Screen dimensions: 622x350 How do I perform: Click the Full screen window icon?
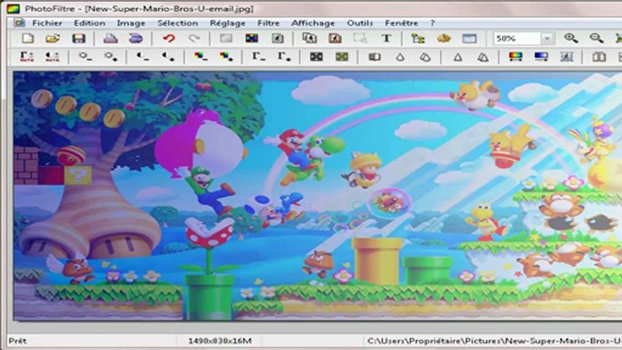point(469,38)
